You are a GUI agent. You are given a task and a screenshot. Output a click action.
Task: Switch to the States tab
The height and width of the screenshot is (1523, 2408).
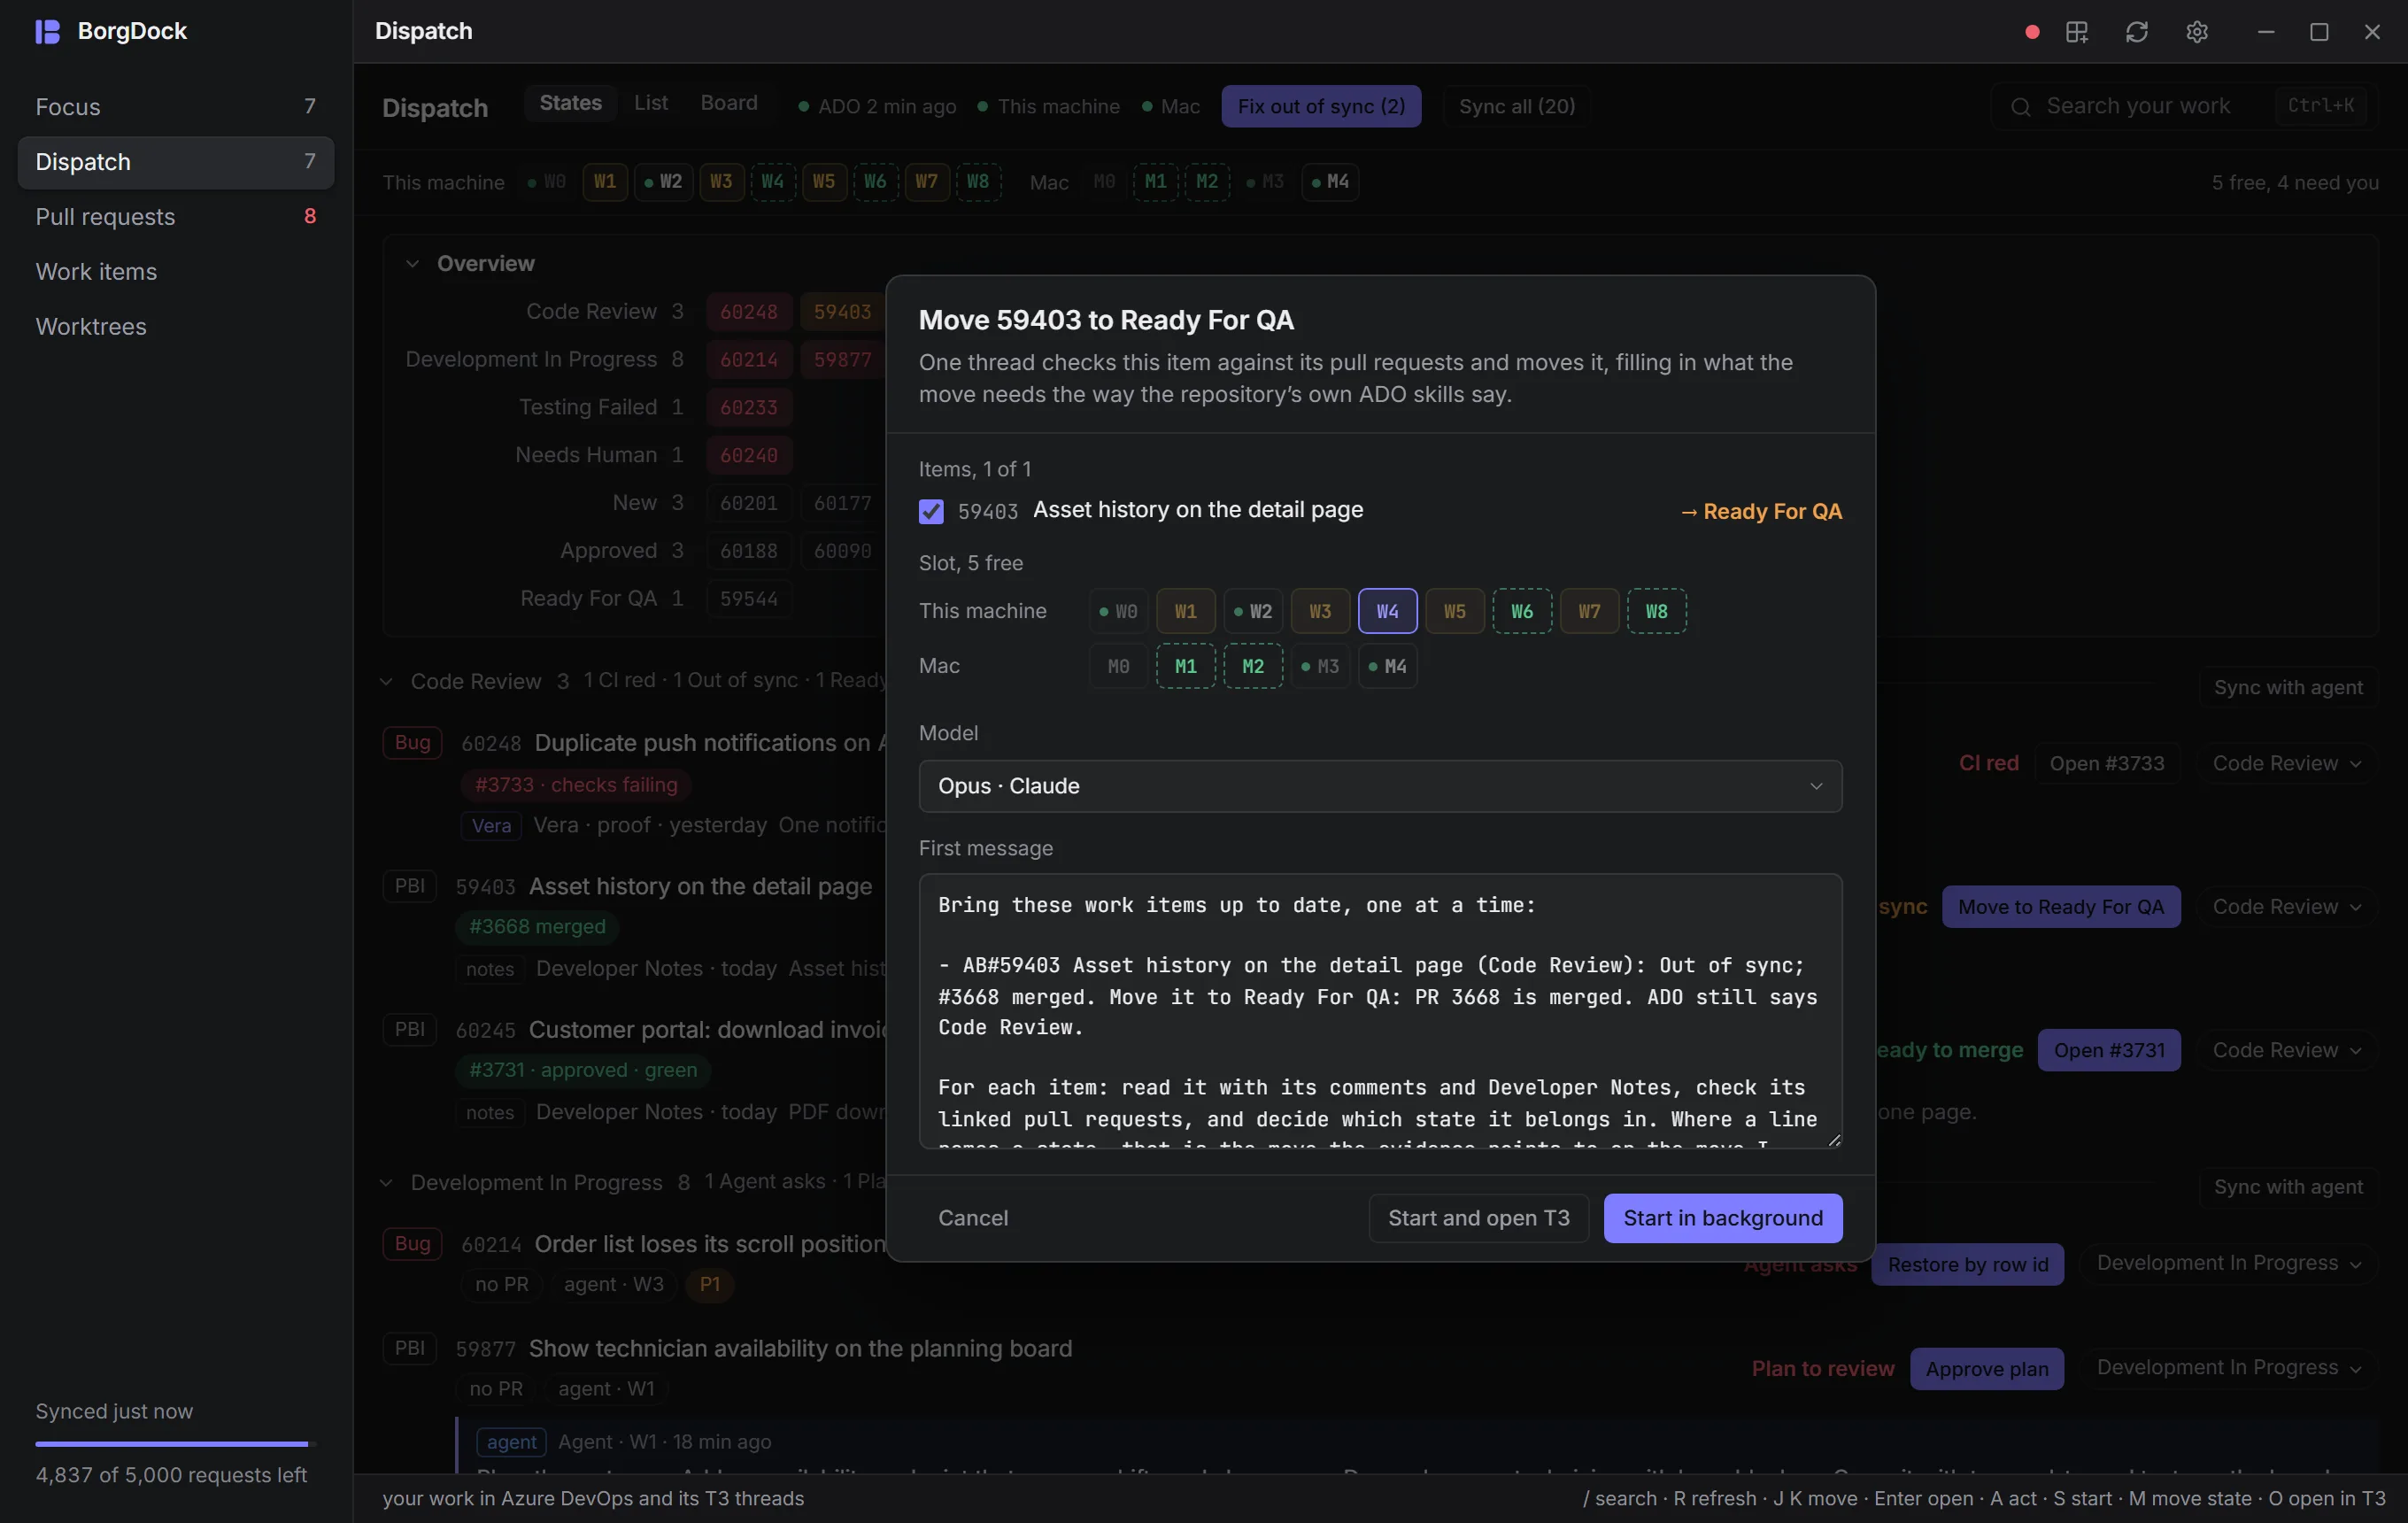tap(570, 103)
